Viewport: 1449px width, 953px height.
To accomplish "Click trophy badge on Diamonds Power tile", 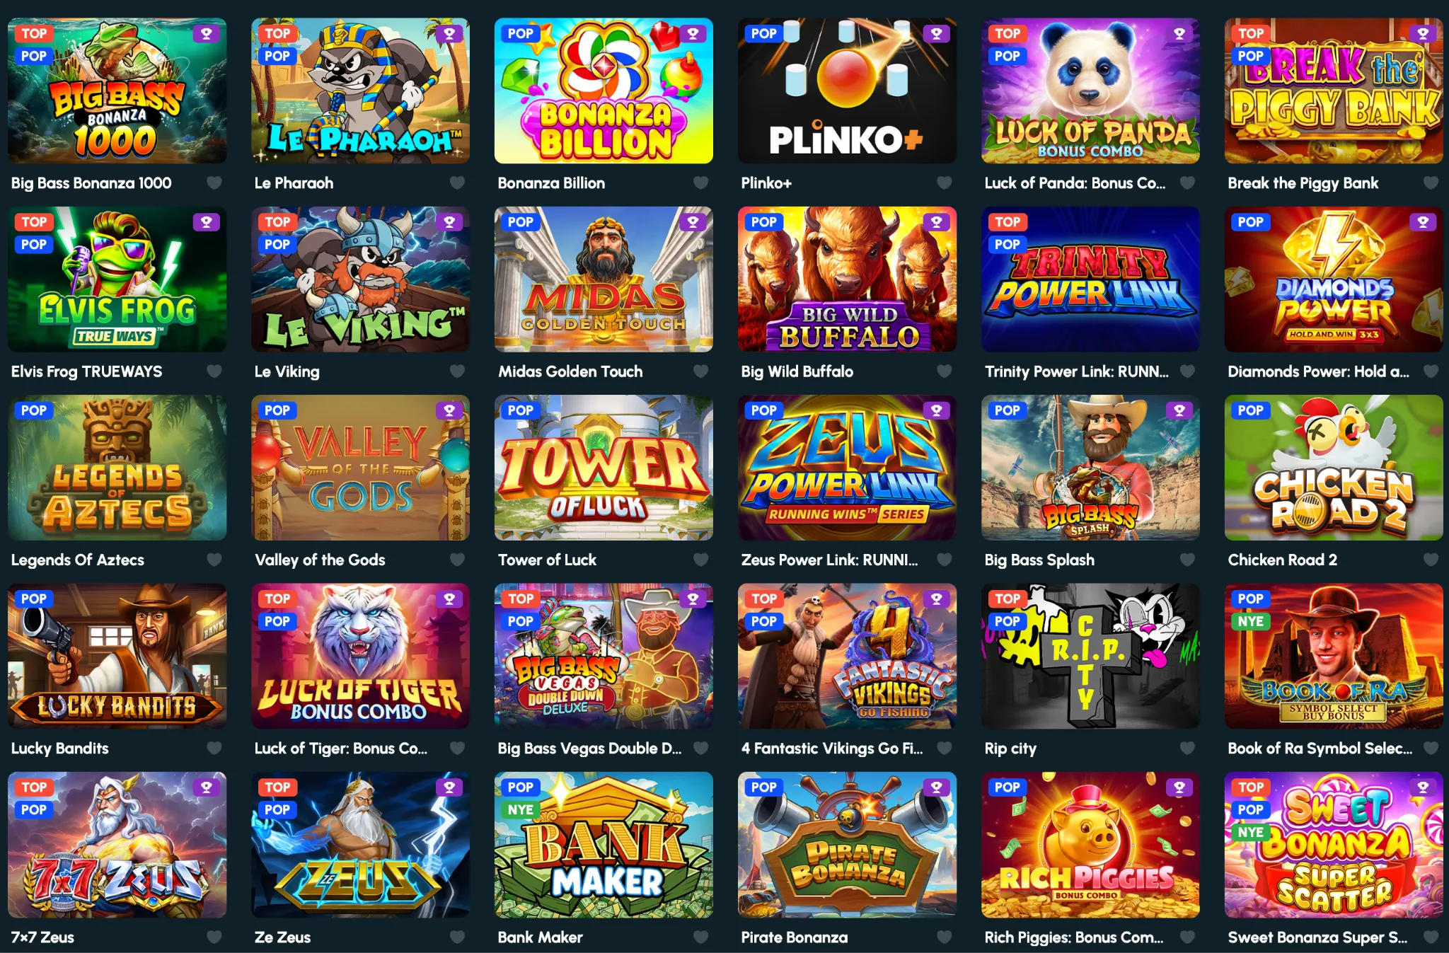I will click(x=1423, y=222).
